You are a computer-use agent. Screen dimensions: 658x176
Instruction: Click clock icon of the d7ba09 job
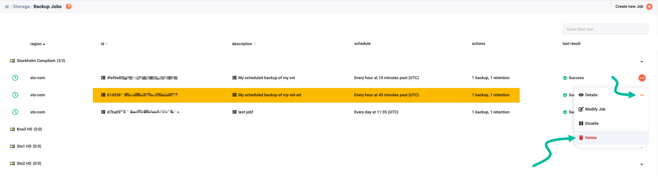[15, 112]
